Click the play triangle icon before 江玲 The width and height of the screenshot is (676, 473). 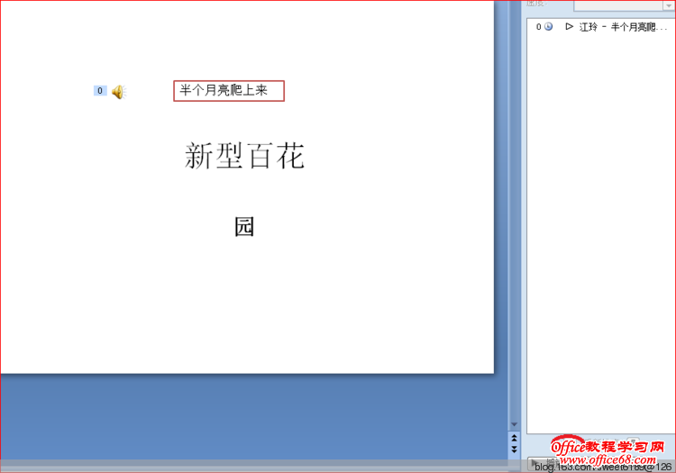coord(569,27)
